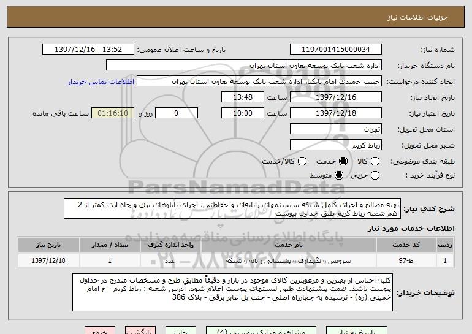The width and height of the screenshot is (472, 334).
Task: Click the creation time field 13:48
Action: (243, 97)
